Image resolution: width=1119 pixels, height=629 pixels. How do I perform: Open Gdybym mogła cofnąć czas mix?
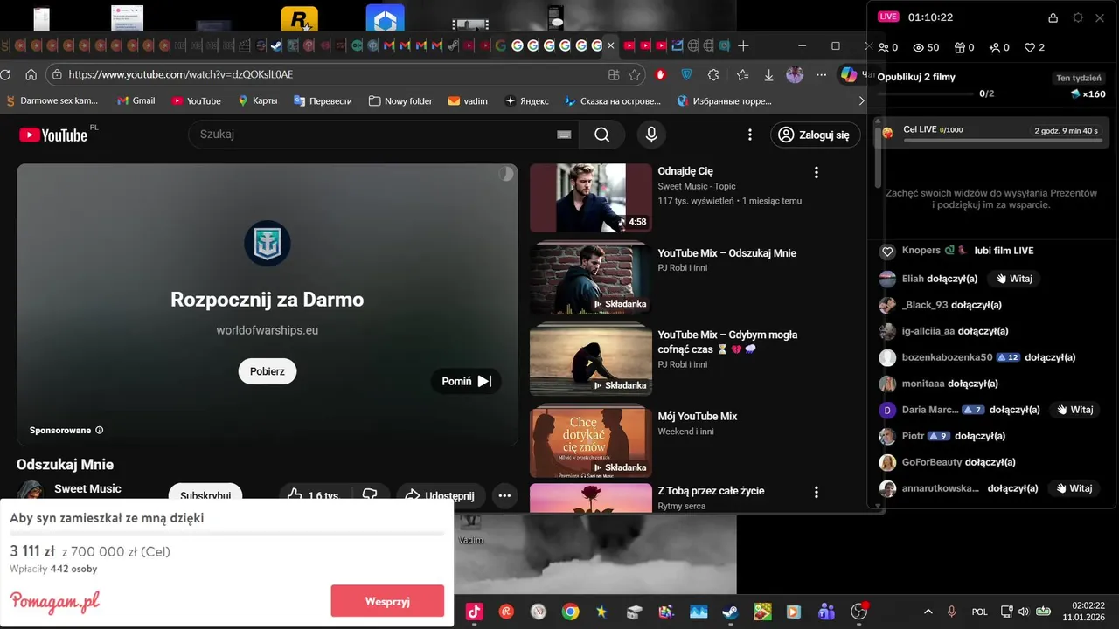pos(591,361)
